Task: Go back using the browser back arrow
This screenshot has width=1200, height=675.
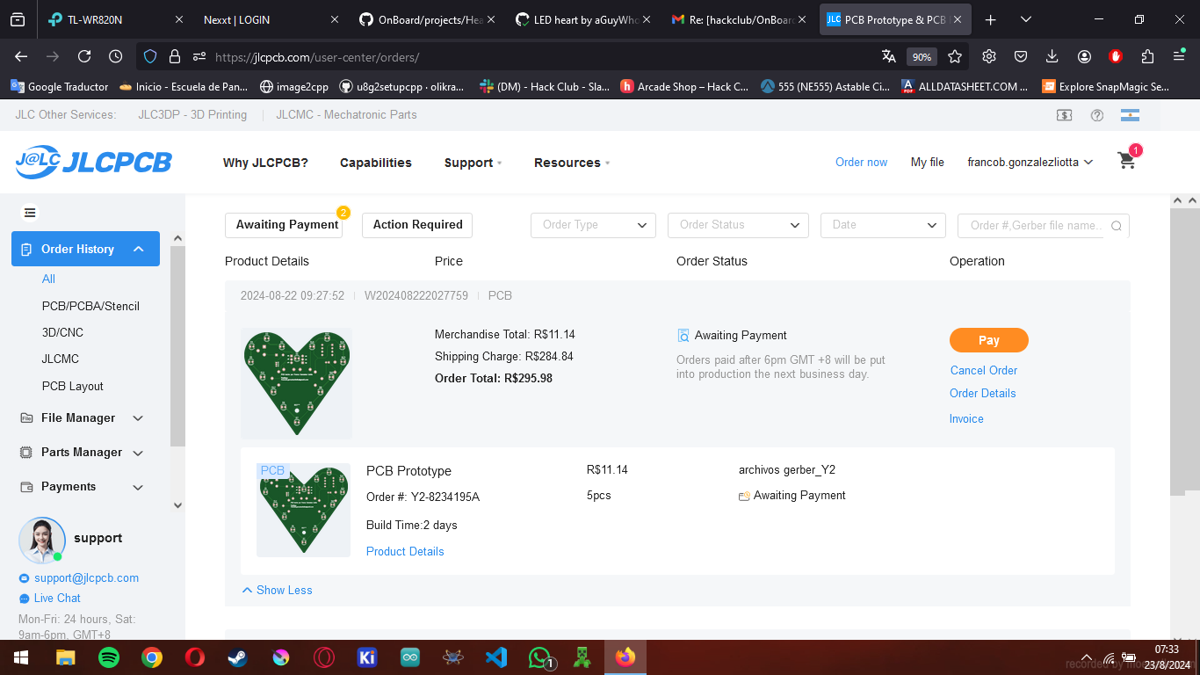Action: pos(21,56)
